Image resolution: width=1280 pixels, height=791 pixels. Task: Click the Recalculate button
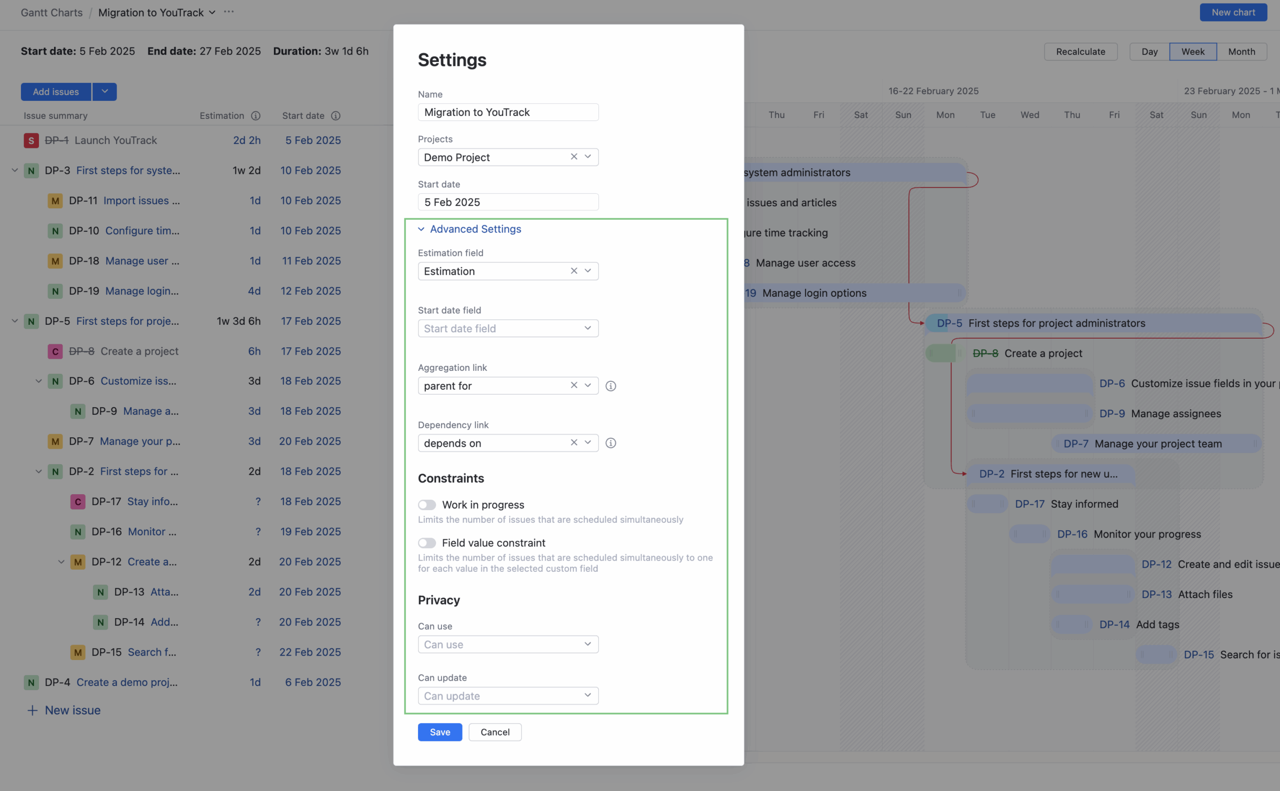click(x=1080, y=51)
